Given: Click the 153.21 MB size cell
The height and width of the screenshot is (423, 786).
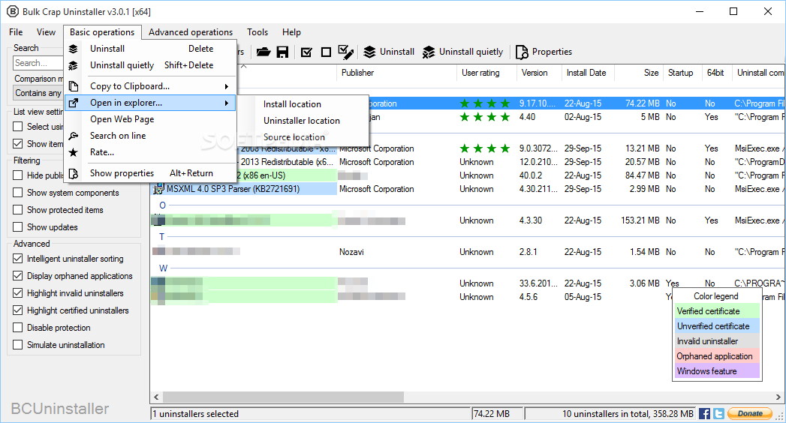Looking at the screenshot, I should point(640,220).
